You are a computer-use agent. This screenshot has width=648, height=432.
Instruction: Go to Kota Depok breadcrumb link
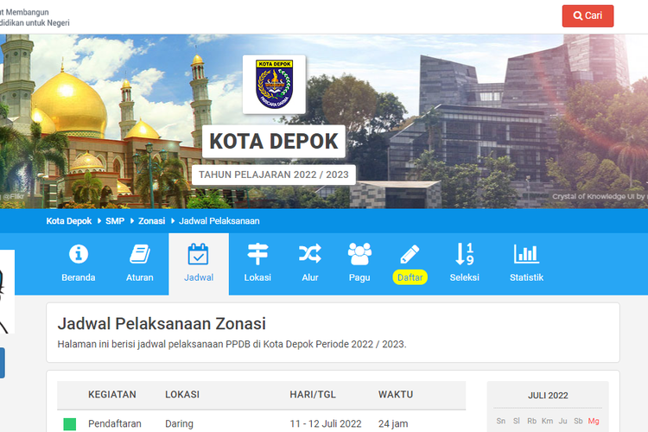click(x=69, y=221)
